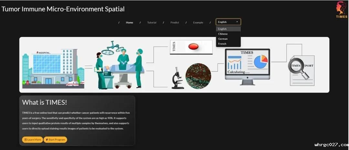Click the ambulance in the hospital image

[x=72, y=84]
